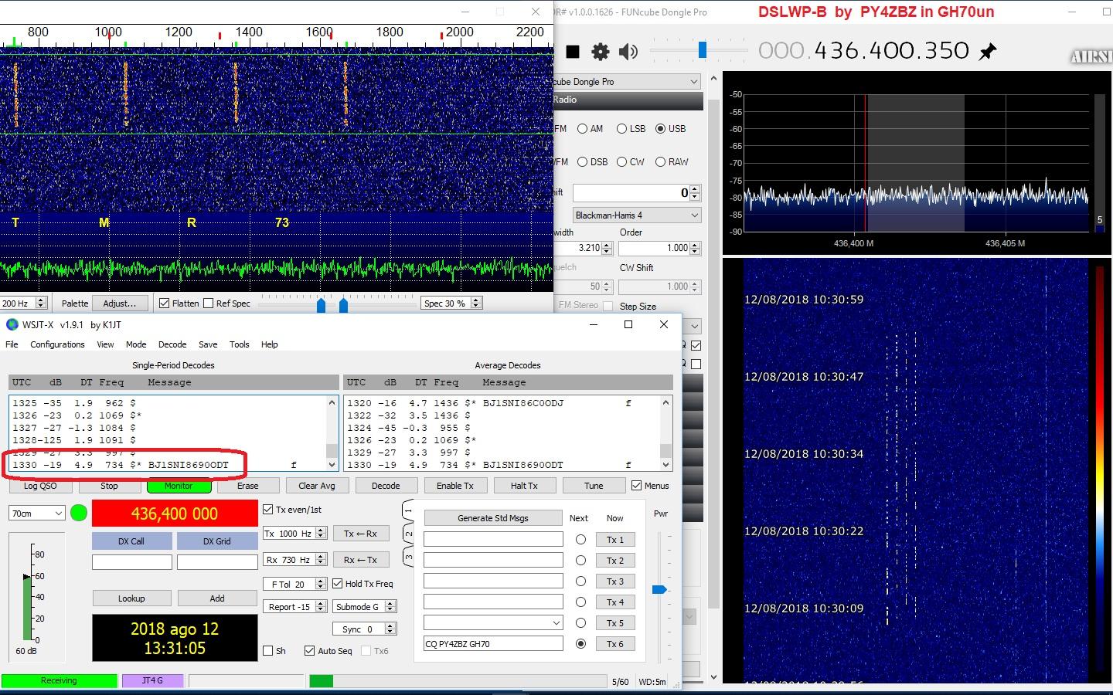Select LSB demodulation mode
The image size is (1113, 695).
tap(621, 129)
